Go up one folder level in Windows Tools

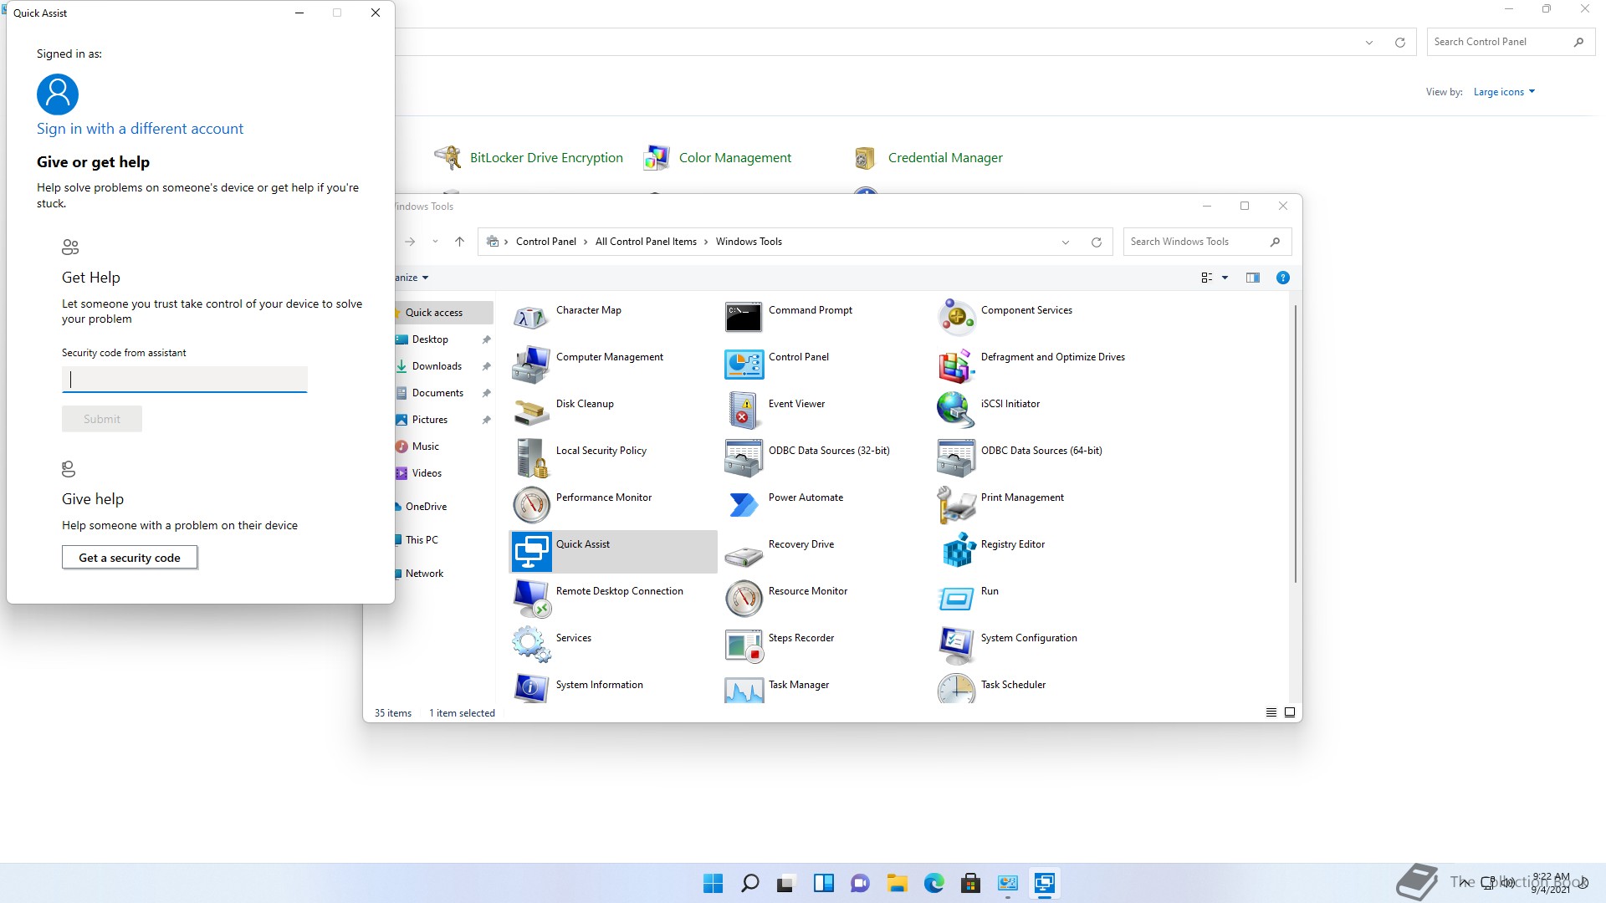pos(459,242)
